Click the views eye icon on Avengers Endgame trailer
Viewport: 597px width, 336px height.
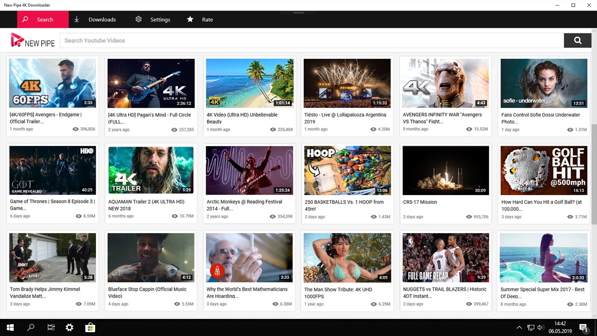pos(76,129)
